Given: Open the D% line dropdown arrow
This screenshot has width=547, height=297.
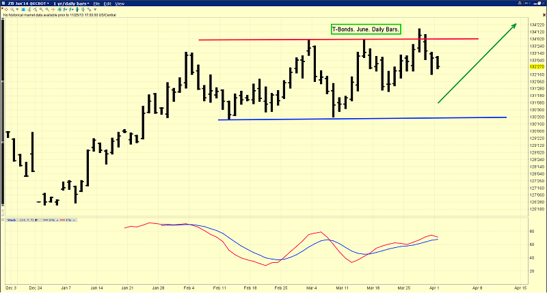Looking at the screenshot, I should click(57, 221).
